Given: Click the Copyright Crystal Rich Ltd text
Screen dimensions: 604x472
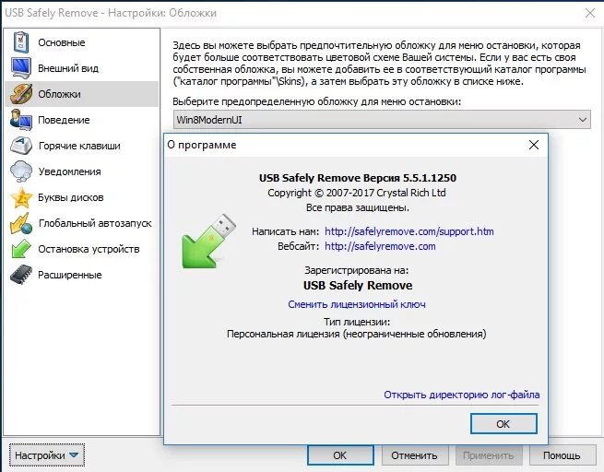Looking at the screenshot, I should tap(357, 193).
